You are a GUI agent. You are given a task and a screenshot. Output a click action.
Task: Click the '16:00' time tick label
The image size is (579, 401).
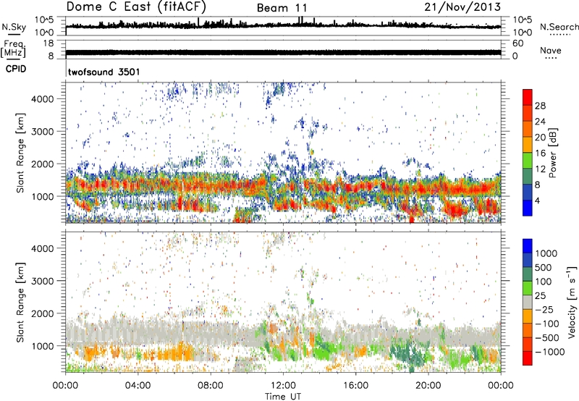(x=355, y=386)
